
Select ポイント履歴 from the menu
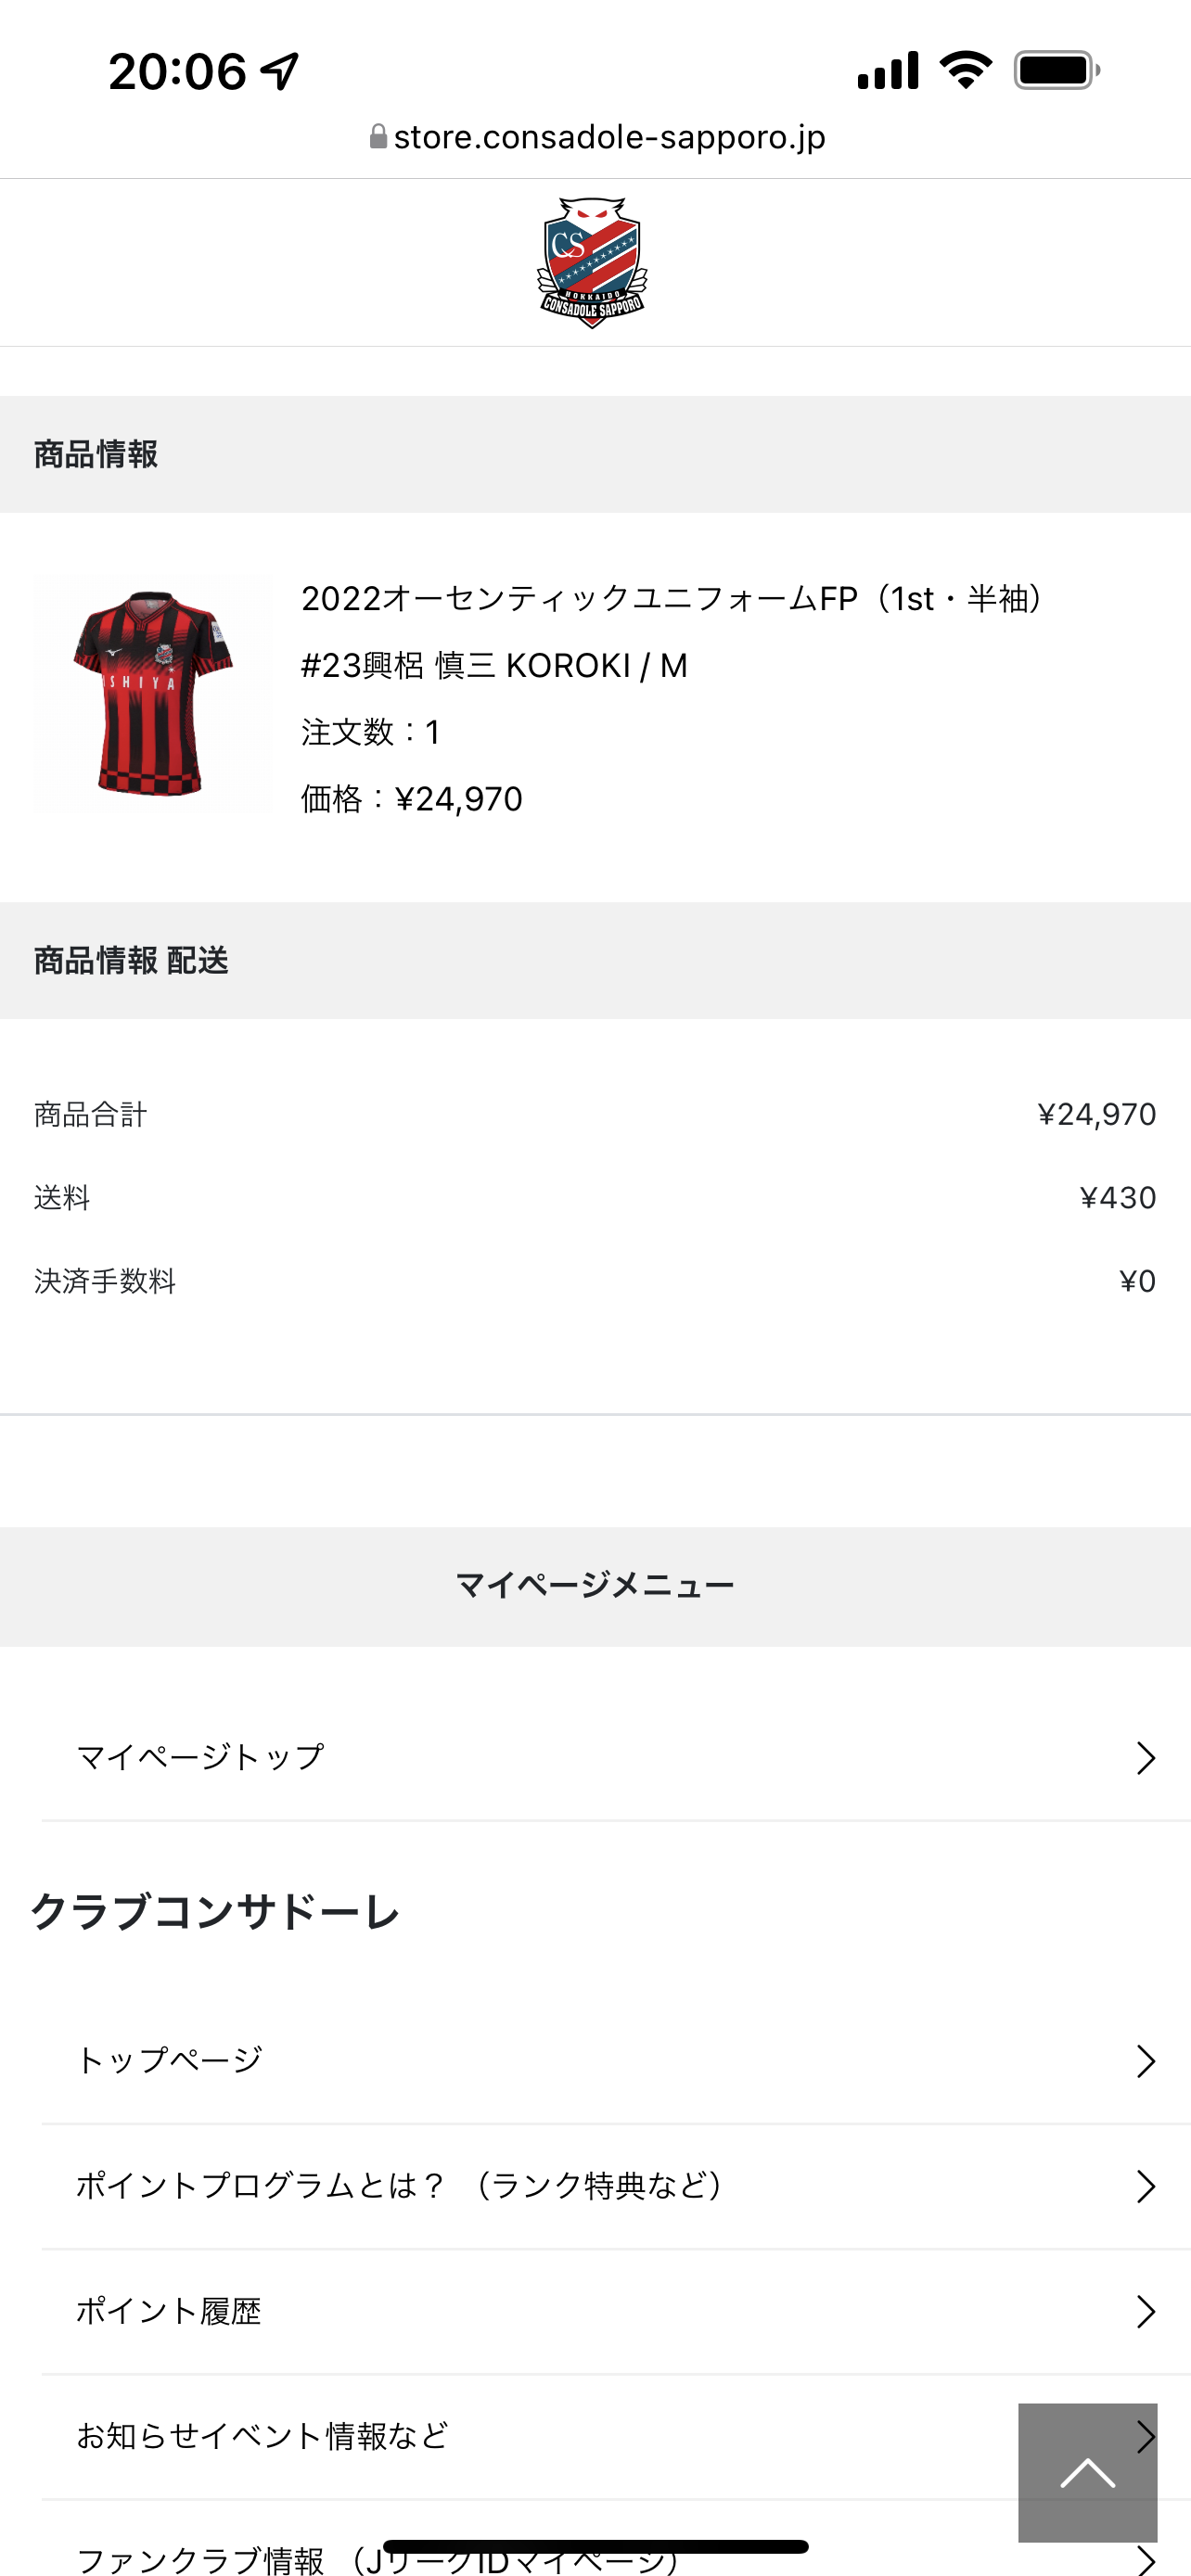point(169,2311)
